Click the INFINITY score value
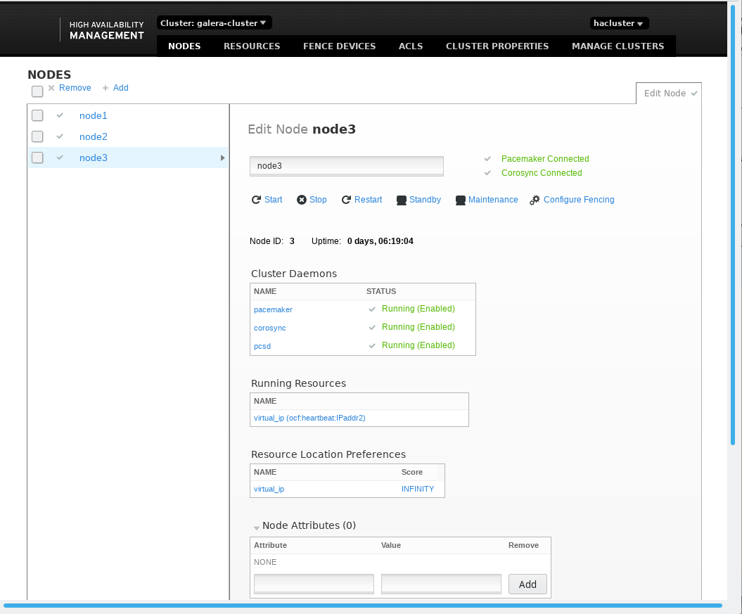The image size is (742, 614). (x=417, y=489)
